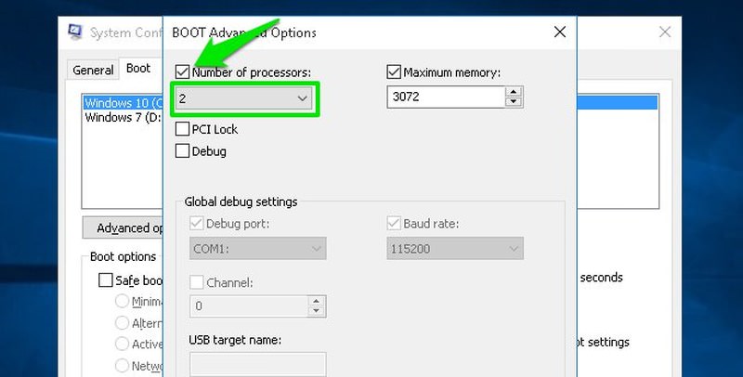The width and height of the screenshot is (743, 377).
Task: Tick the Debug checkbox
Action: pos(182,151)
